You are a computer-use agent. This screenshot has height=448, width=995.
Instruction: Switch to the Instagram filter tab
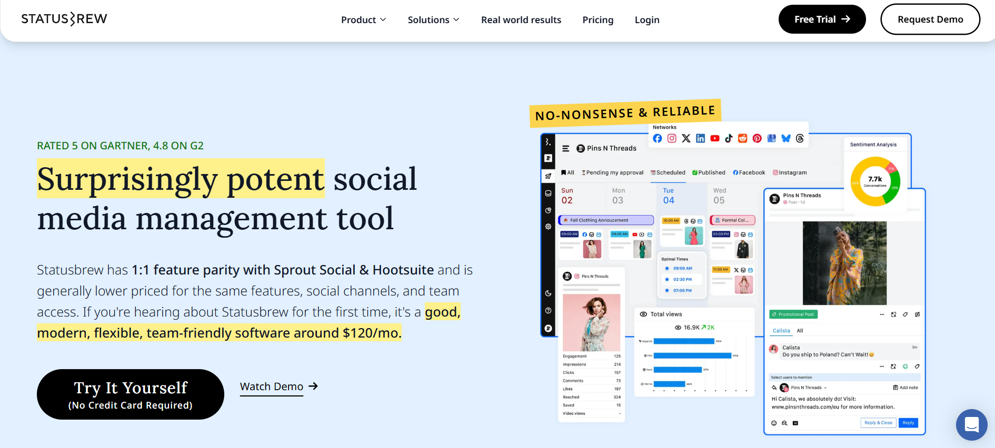[x=790, y=172]
